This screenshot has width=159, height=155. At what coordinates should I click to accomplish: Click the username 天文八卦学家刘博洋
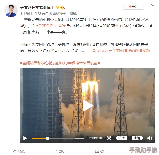pyautogui.click(x=37, y=8)
